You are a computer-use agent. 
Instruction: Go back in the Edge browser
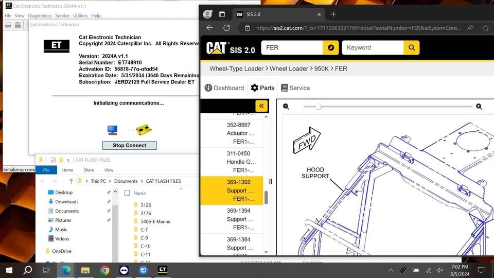209,28
